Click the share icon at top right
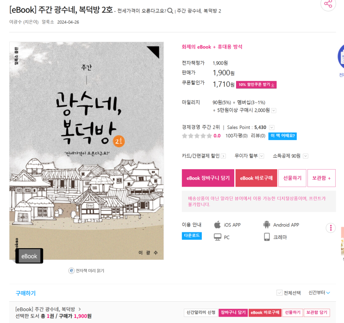Viewport: 344px width, 323px height. (x=328, y=4)
